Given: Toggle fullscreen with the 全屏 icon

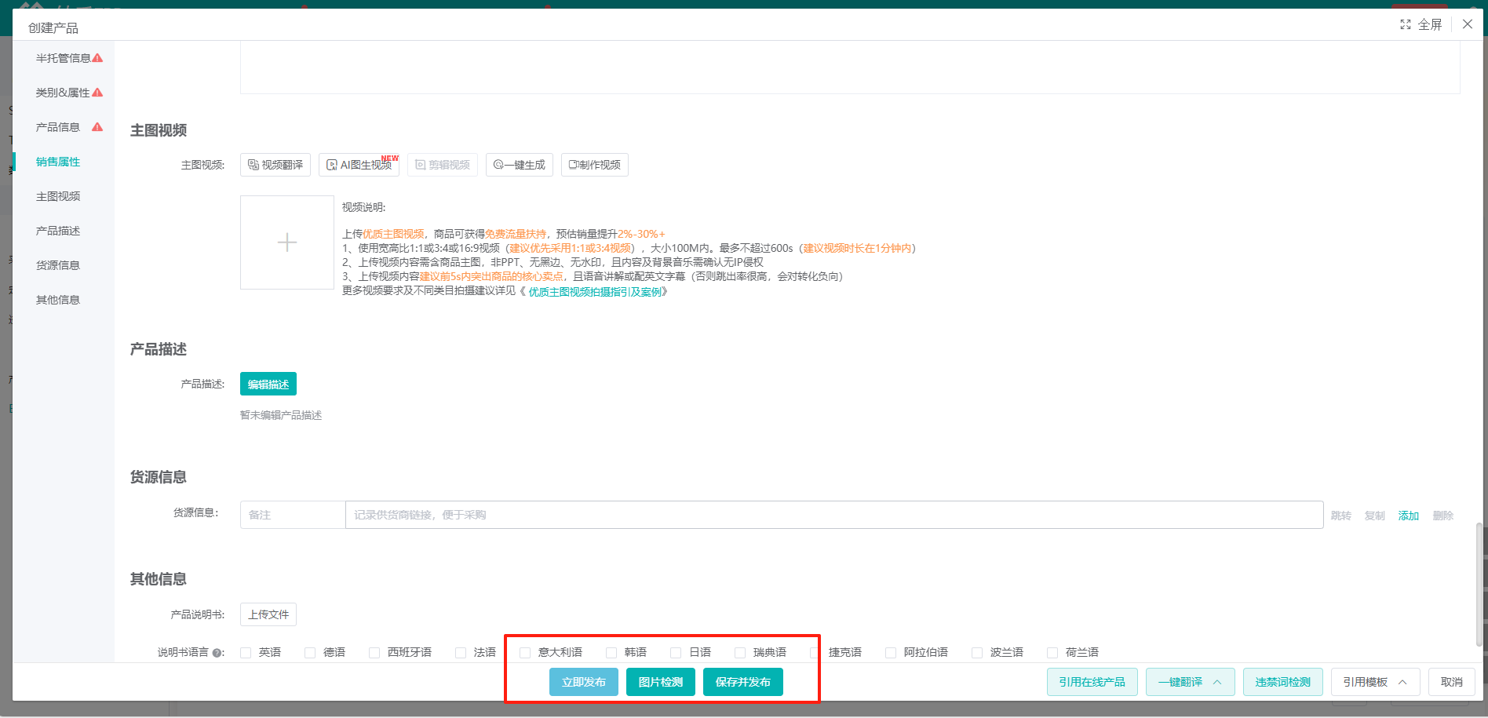Looking at the screenshot, I should tap(1421, 24).
